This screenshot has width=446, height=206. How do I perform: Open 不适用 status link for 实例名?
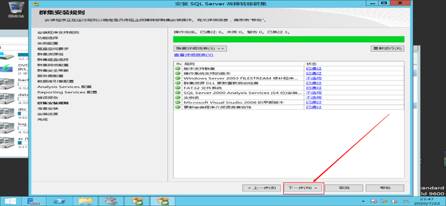pos(313,98)
